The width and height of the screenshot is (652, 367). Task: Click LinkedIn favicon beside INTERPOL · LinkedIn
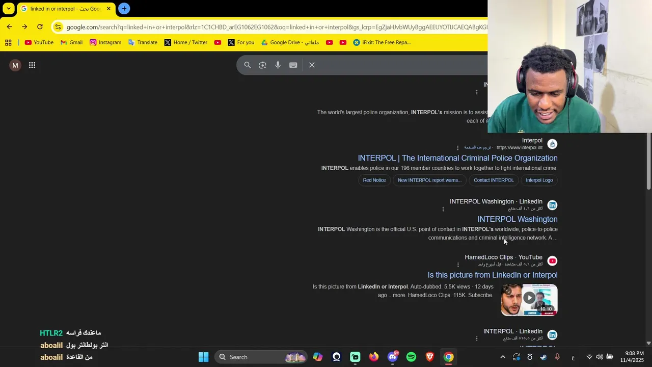click(552, 335)
